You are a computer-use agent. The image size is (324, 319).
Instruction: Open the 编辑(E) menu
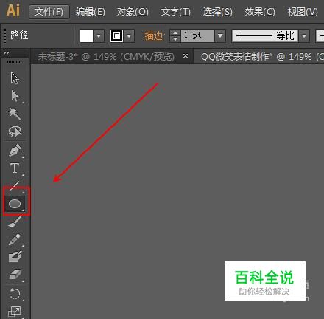(x=91, y=12)
